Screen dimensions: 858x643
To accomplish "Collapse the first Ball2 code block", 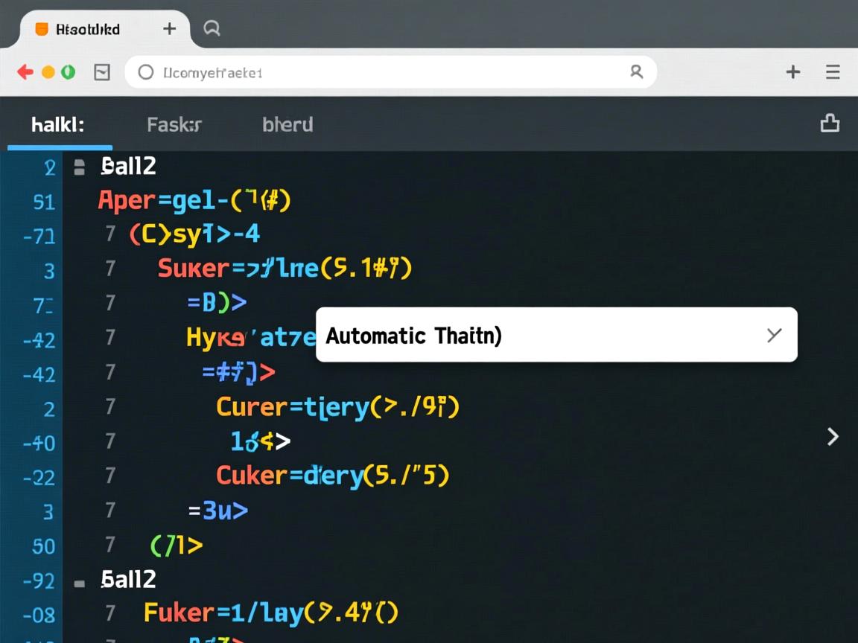I will pyautogui.click(x=79, y=167).
